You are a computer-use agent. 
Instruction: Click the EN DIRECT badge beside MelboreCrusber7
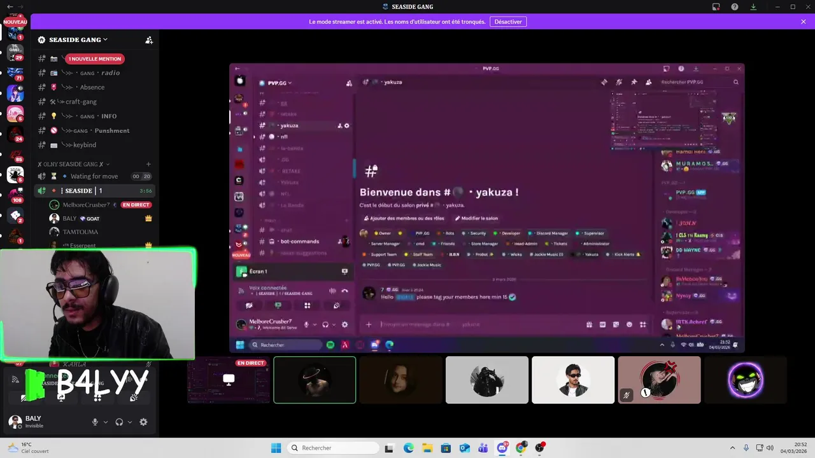pyautogui.click(x=136, y=205)
